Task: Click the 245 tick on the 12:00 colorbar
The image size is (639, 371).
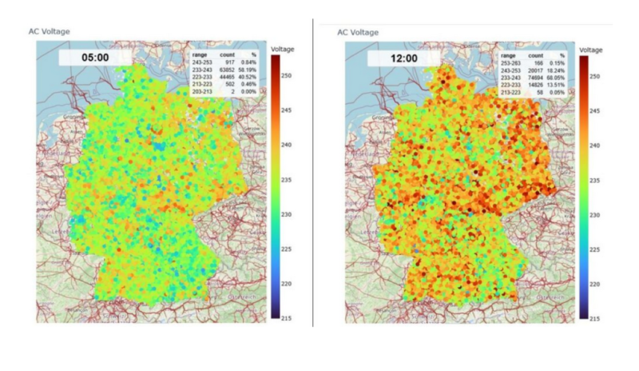Action: pyautogui.click(x=594, y=111)
